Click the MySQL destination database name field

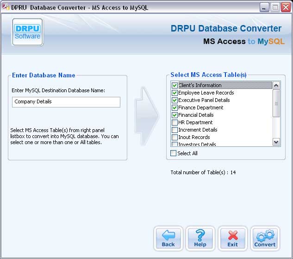[66, 102]
